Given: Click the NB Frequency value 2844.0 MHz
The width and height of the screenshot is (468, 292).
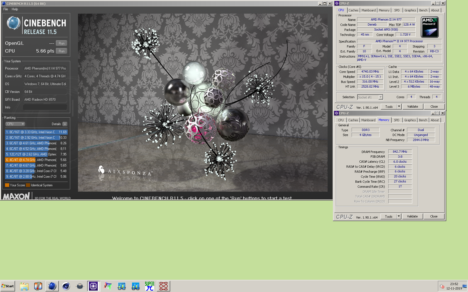Looking at the screenshot, I should [x=421, y=140].
